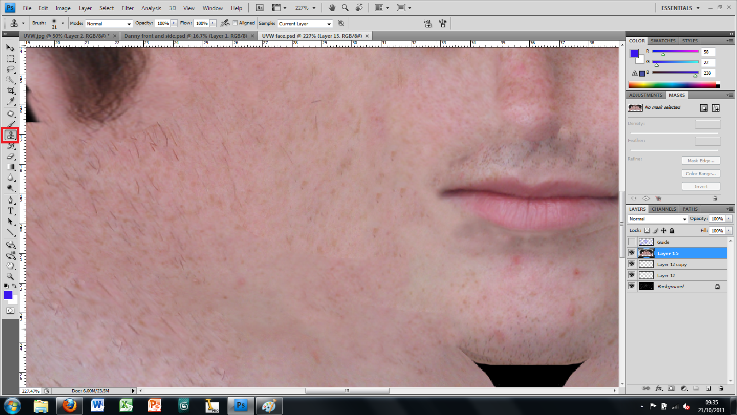The image size is (737, 415).
Task: Click the Add layer mask icon in Layers panel
Action: (x=672, y=388)
